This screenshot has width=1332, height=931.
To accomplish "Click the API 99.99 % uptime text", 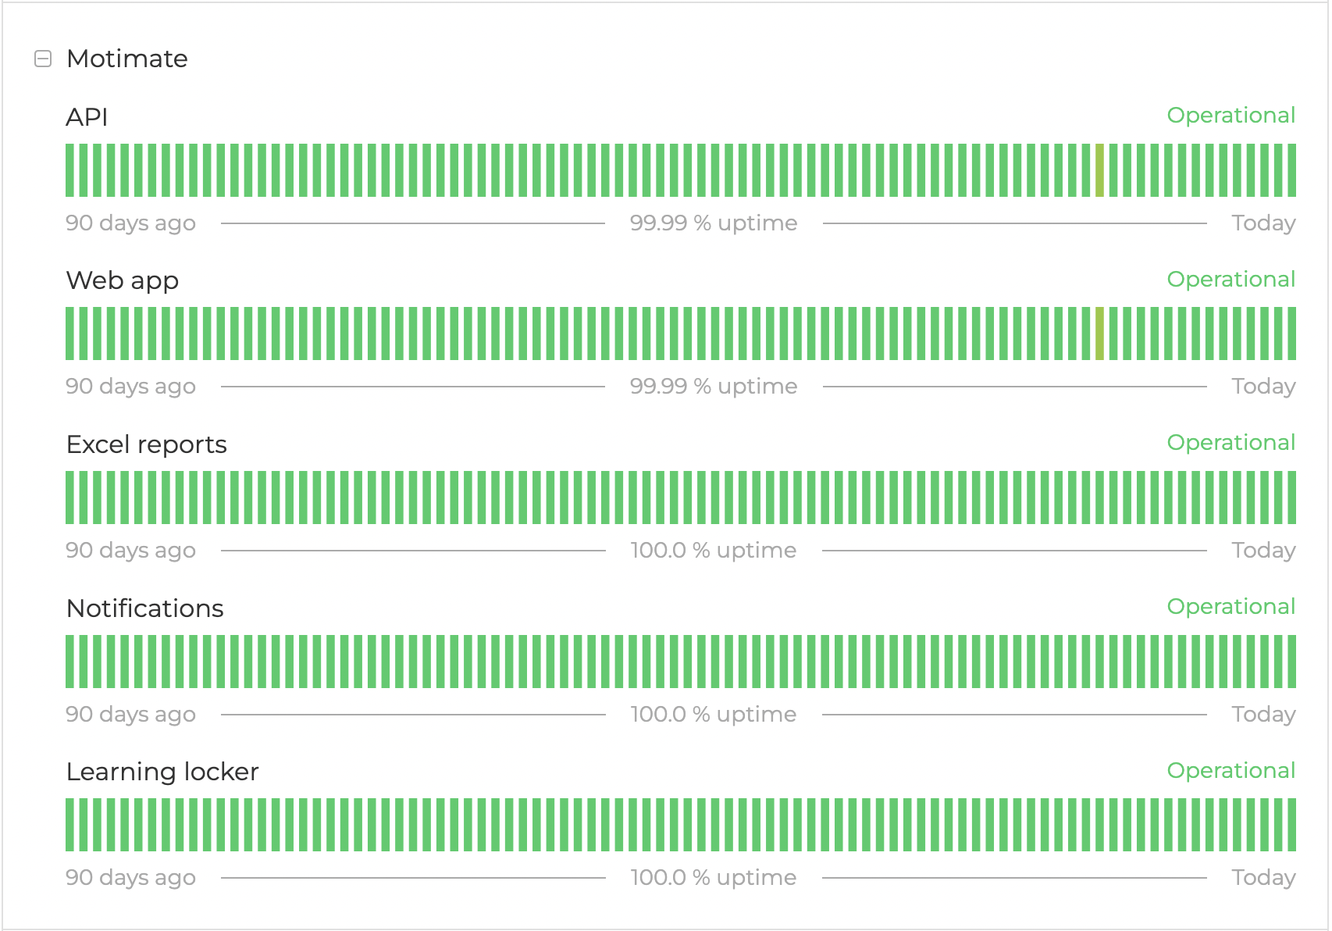I will 714,223.
